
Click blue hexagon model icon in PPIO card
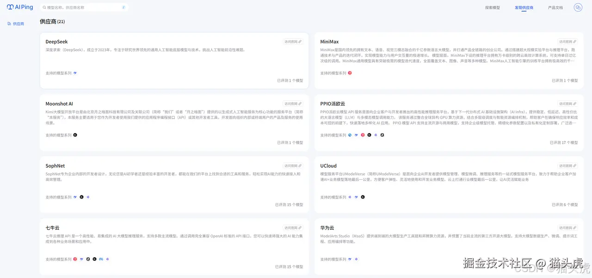(350, 135)
